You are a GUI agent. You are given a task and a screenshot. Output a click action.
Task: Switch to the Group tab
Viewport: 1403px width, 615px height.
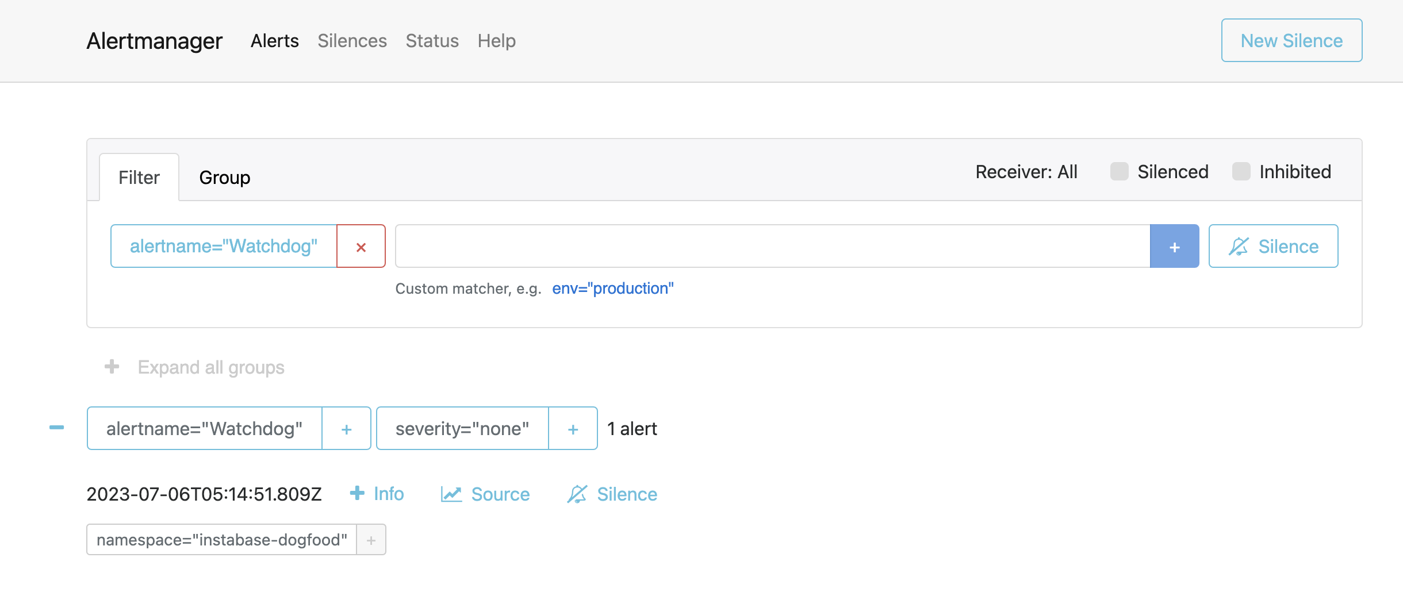[224, 176]
